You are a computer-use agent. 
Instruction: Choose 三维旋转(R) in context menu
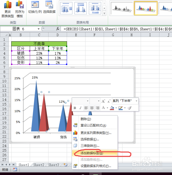[x=95, y=146]
